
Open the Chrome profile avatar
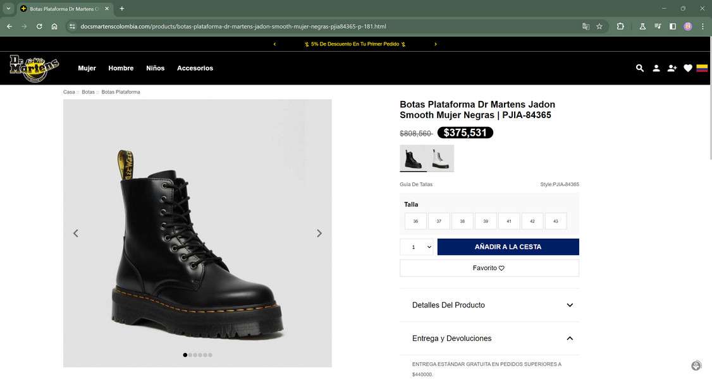tap(688, 27)
